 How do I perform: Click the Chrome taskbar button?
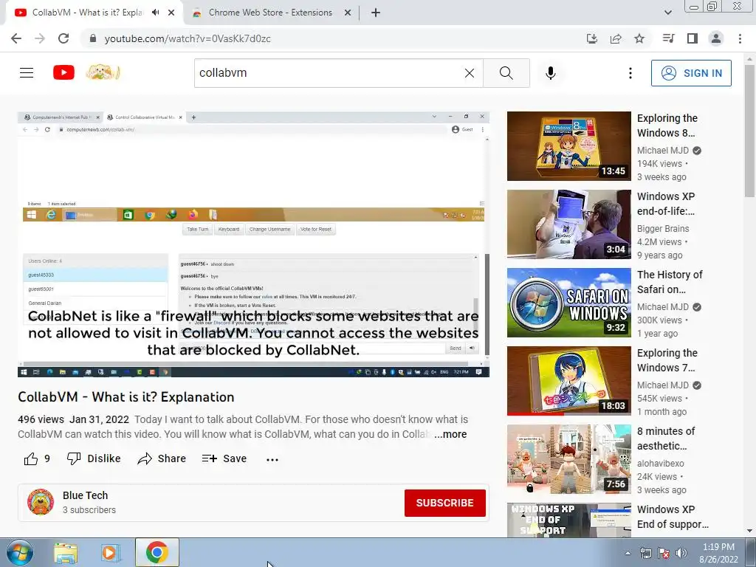[157, 552]
